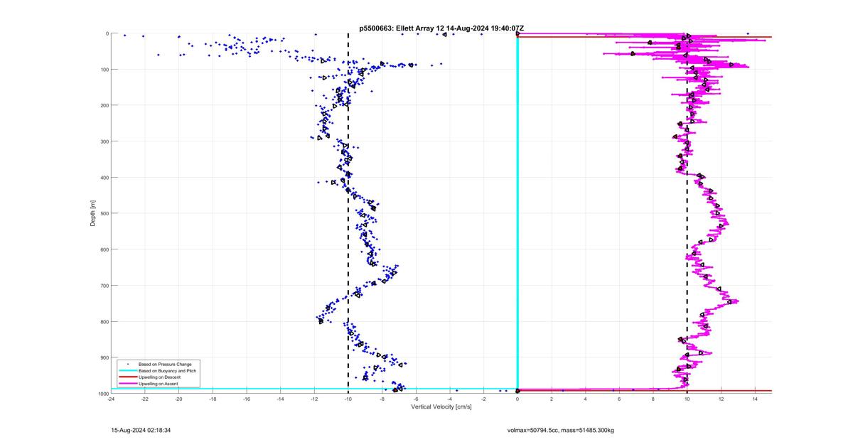Viewport: 853px width, 442px height.
Task: Click the timestamp 15-Aug-2024 02:18:34
Action: click(x=141, y=431)
